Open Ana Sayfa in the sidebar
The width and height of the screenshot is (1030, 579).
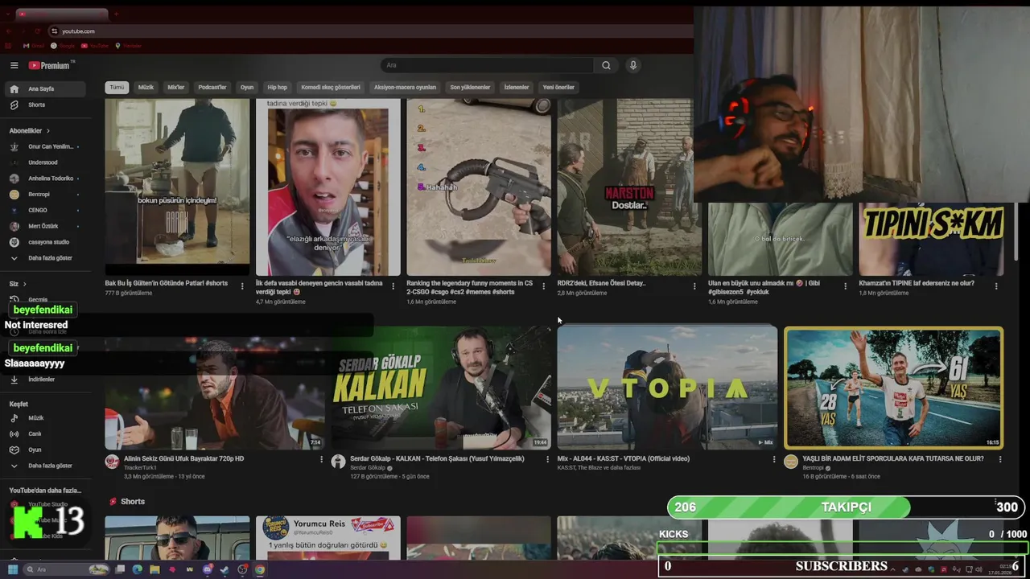44,89
